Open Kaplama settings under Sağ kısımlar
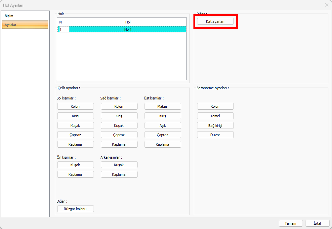Screen dimensions: 332x229 coord(119,144)
